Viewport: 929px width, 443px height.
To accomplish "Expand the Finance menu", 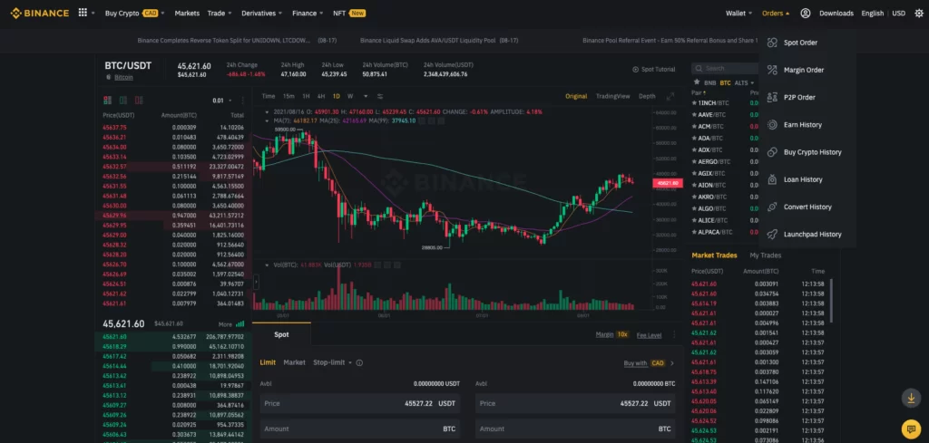I will pos(308,13).
